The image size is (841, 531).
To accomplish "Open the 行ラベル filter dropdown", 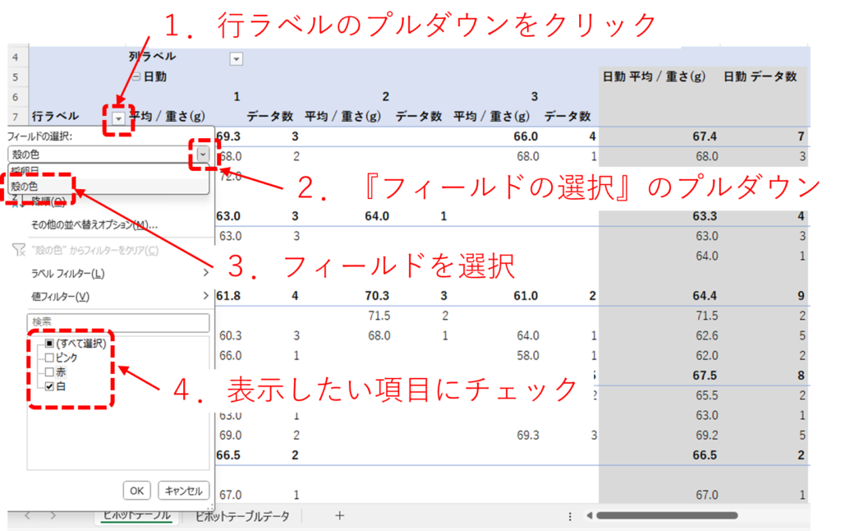I will 119,119.
